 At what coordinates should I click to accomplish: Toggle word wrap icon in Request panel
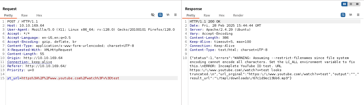pyautogui.click(x=160, y=15)
